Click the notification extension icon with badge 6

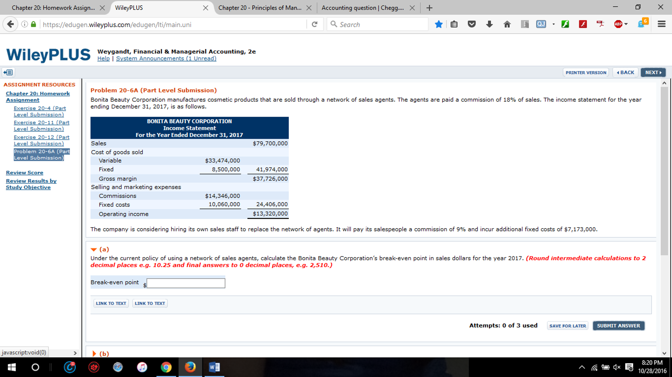[x=642, y=23]
